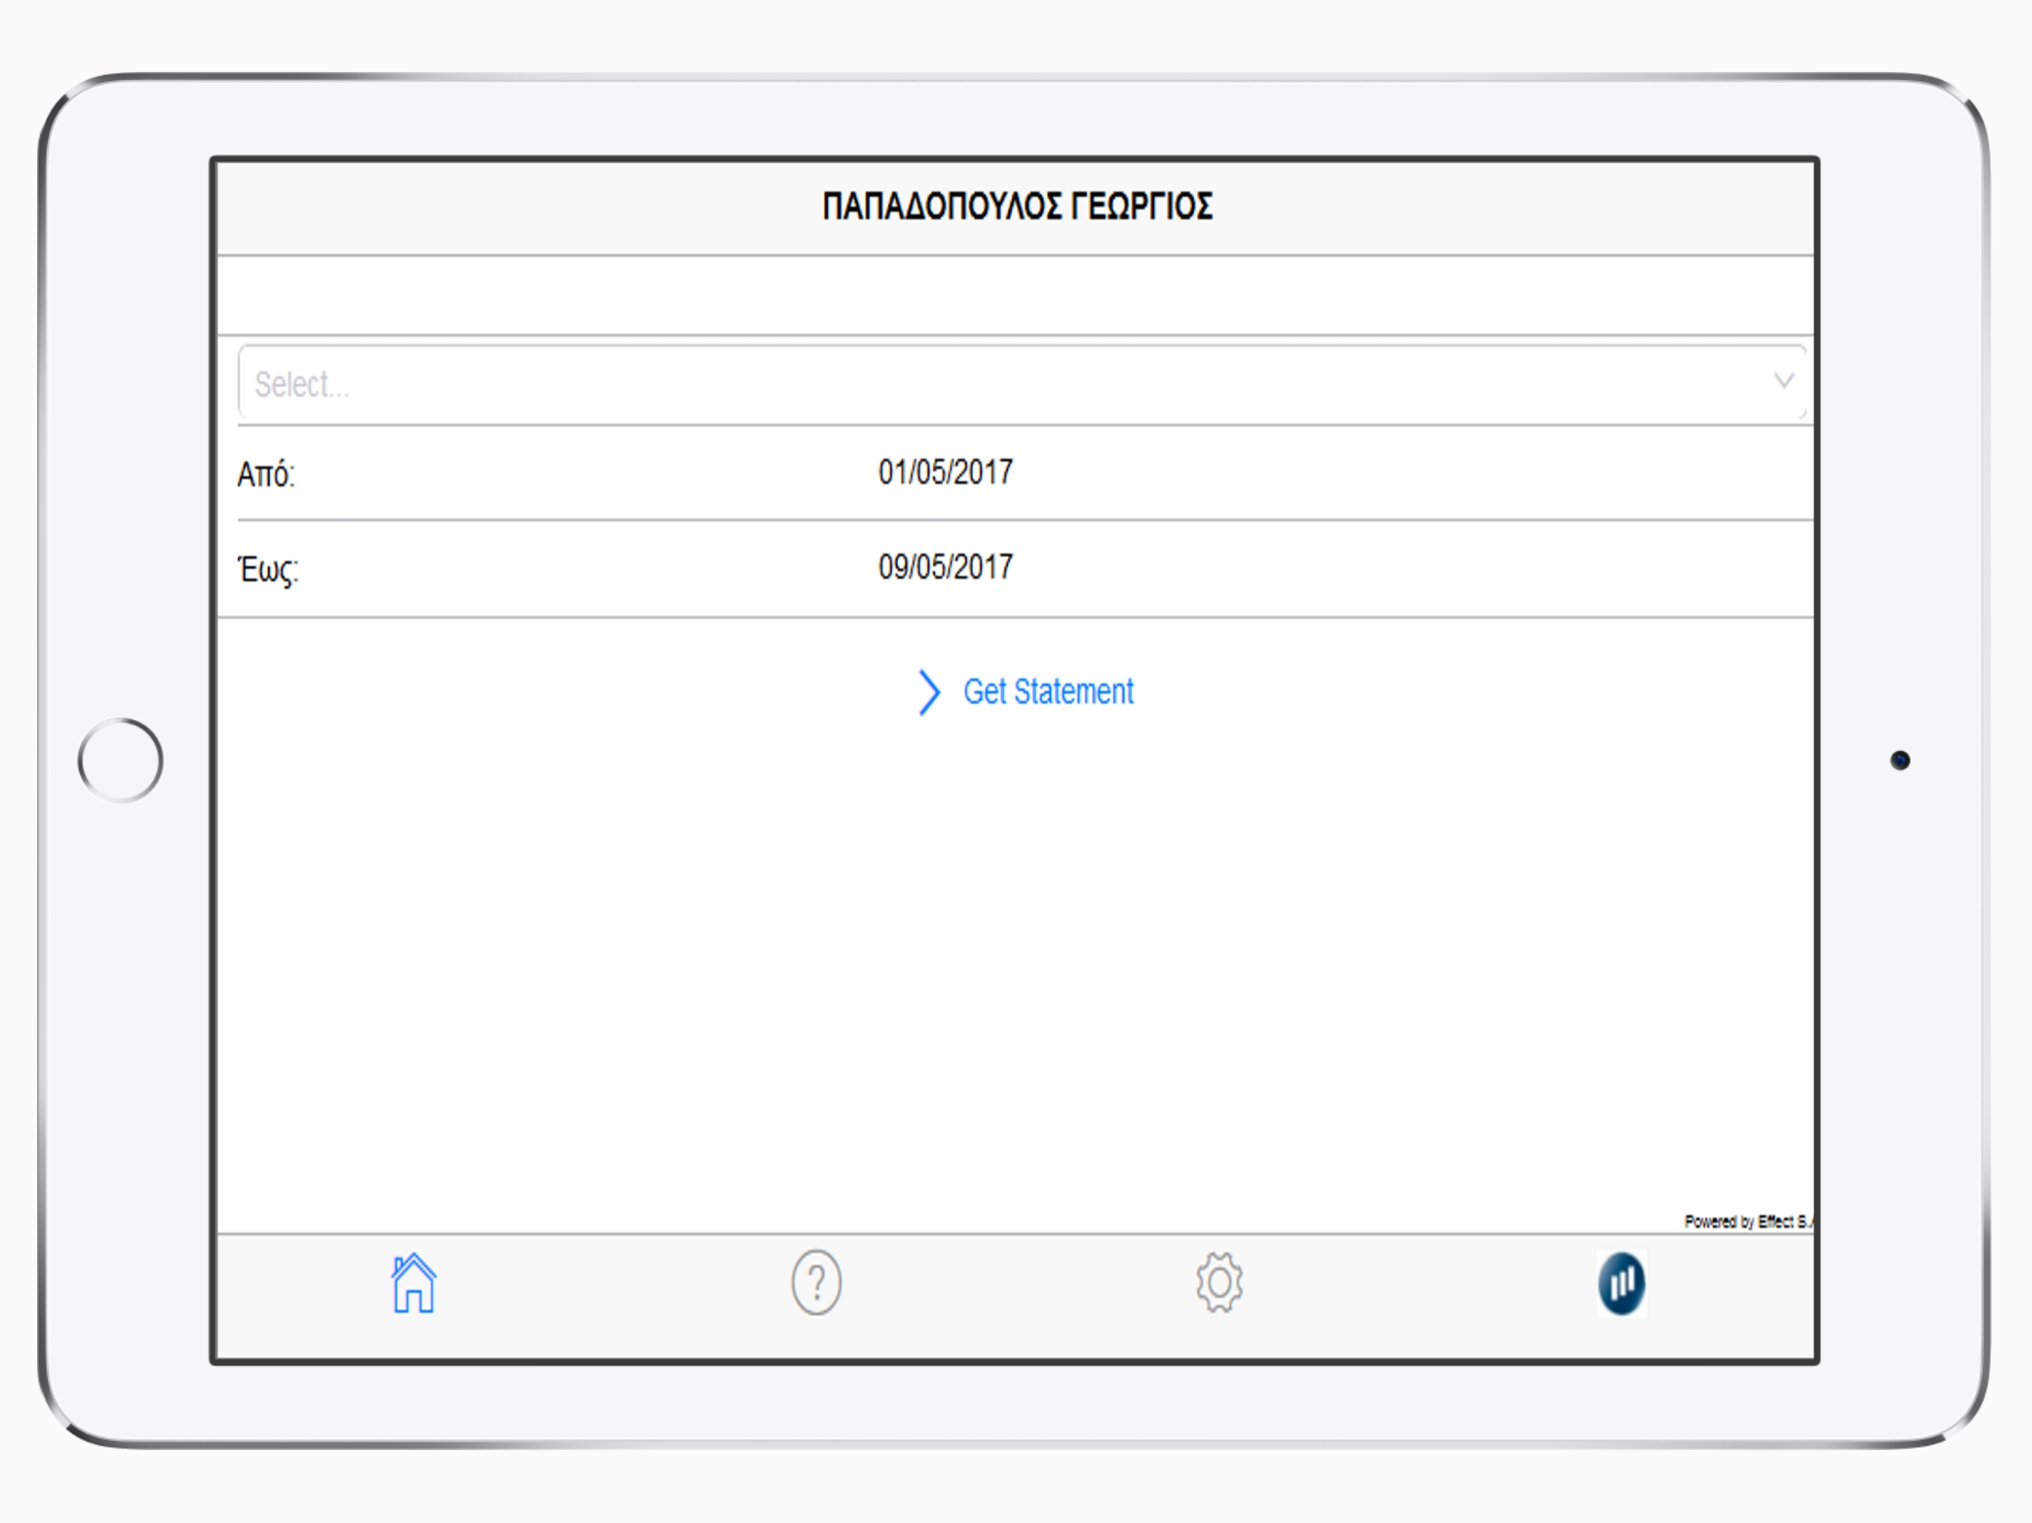Tap the iPad home button
This screenshot has height=1523, width=2032.
pos(120,761)
